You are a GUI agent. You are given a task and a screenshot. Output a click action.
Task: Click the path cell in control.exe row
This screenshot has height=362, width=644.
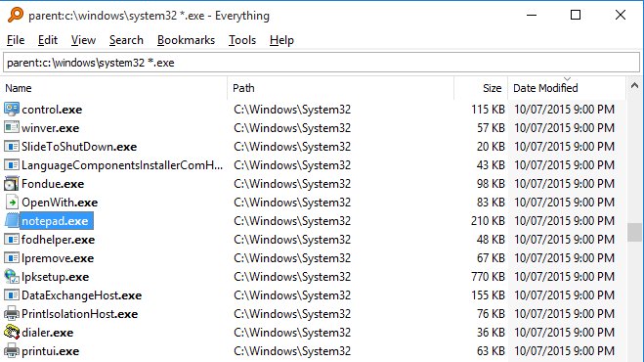tap(292, 110)
